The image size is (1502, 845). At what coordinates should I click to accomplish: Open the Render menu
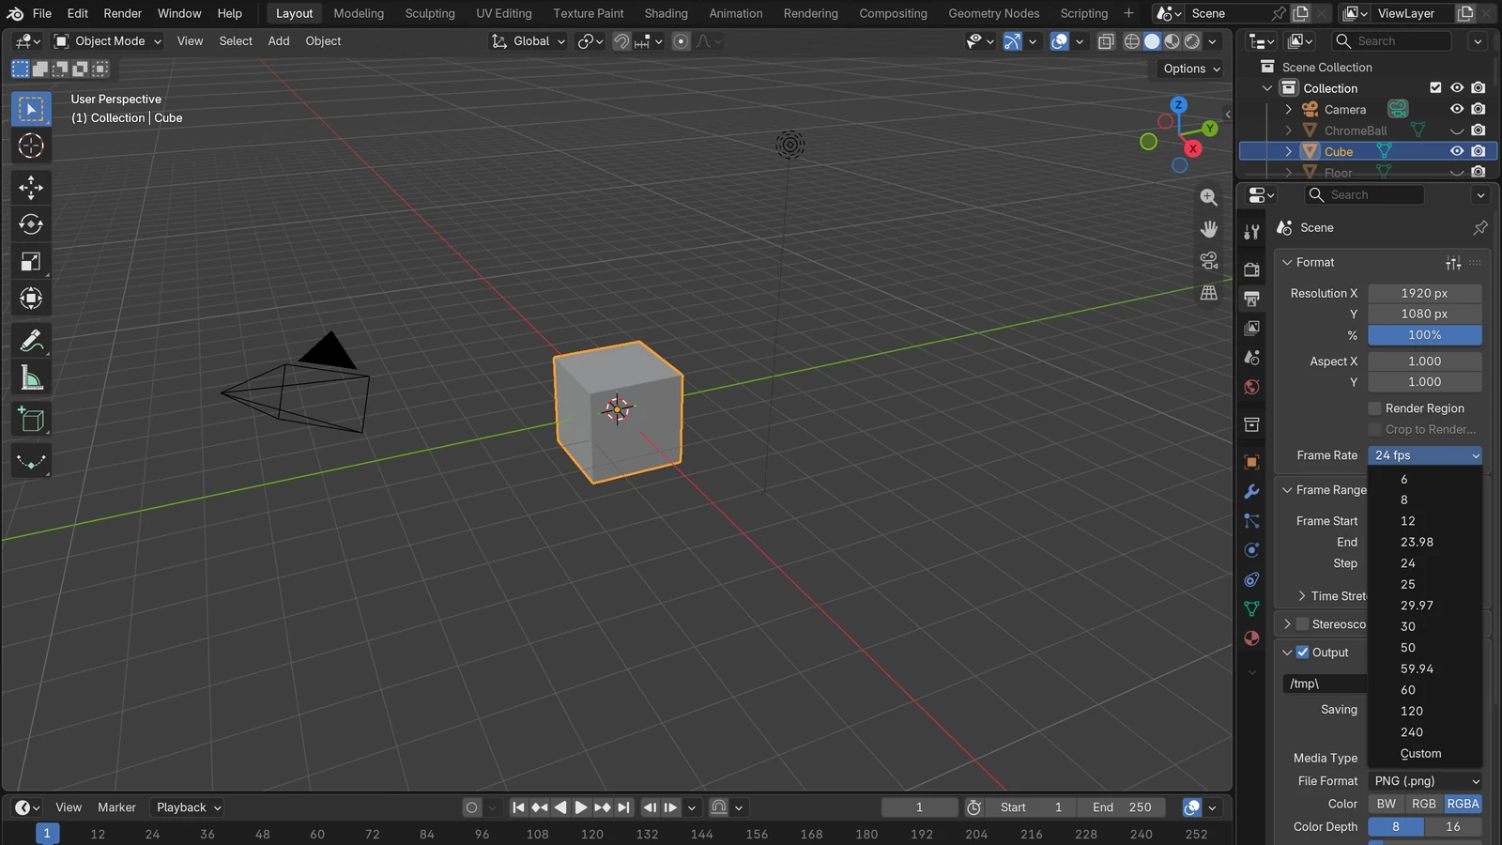(x=123, y=13)
